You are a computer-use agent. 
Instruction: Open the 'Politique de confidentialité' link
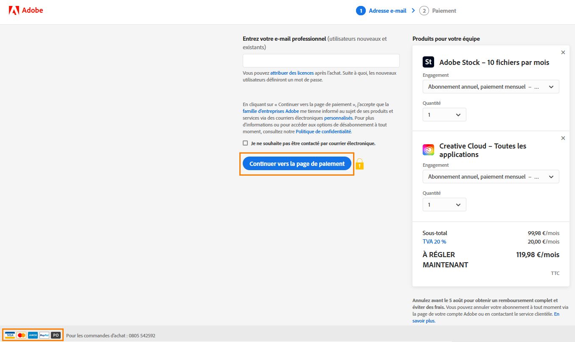[x=323, y=132]
